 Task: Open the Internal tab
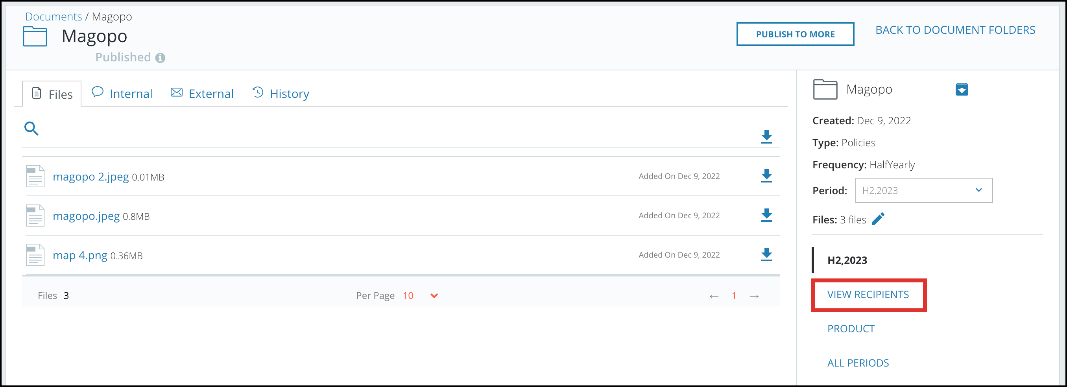(x=122, y=94)
